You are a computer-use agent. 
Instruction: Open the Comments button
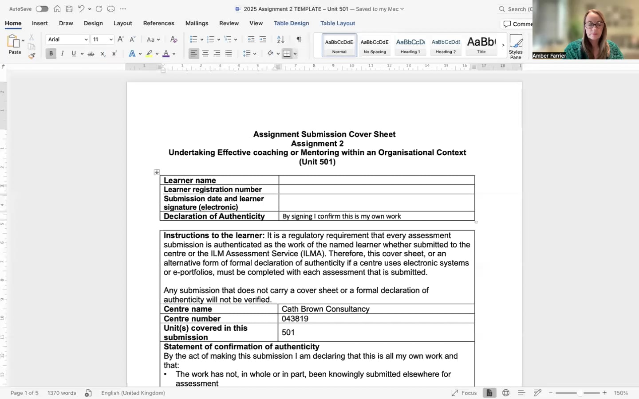(x=517, y=24)
